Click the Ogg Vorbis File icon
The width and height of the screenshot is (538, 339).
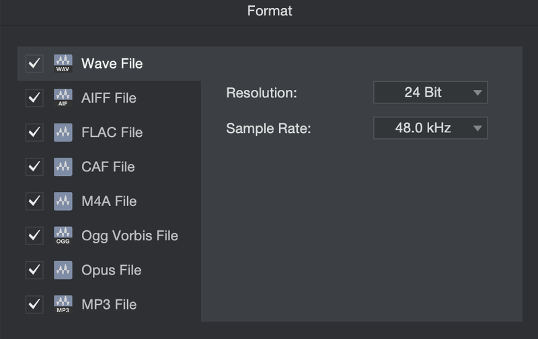63,236
